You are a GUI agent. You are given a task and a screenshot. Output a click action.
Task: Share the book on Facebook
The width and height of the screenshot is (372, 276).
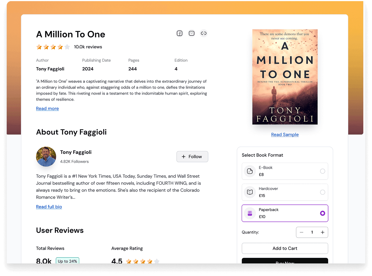coord(180,34)
